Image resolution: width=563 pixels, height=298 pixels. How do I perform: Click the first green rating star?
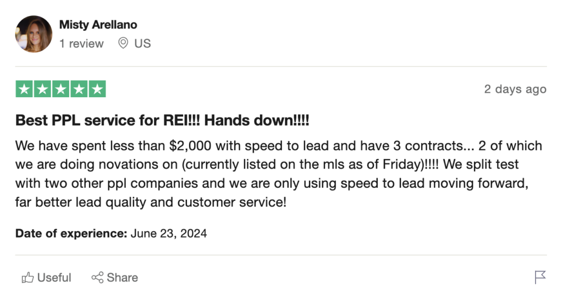[24, 89]
